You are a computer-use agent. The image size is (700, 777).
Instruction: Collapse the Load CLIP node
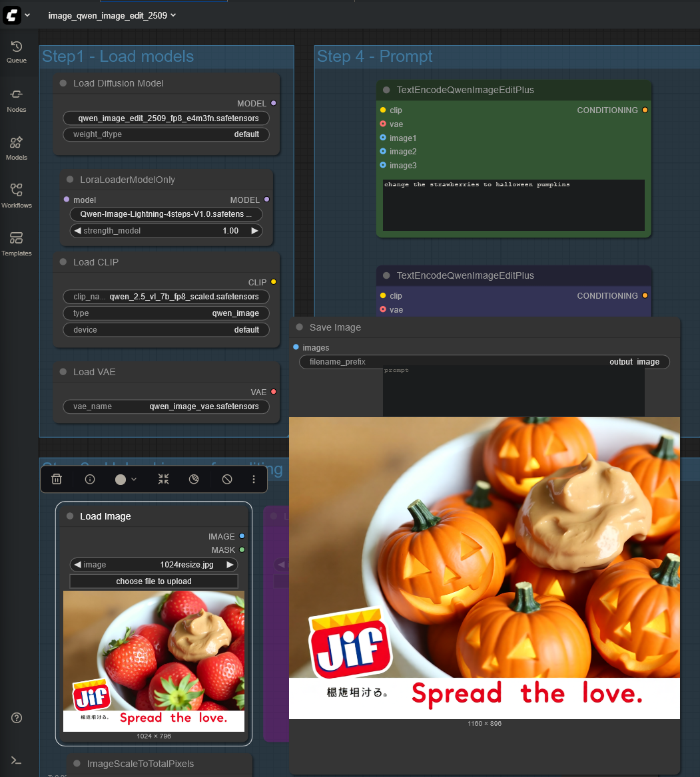tap(63, 261)
